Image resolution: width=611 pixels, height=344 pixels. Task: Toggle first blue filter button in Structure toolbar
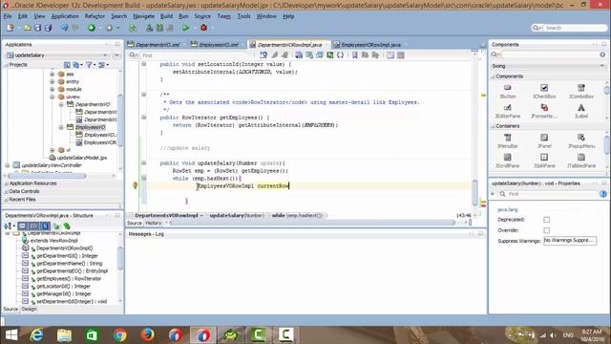[23, 226]
